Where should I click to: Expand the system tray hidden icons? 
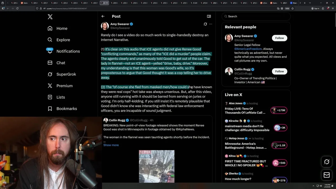[x=313, y=186]
